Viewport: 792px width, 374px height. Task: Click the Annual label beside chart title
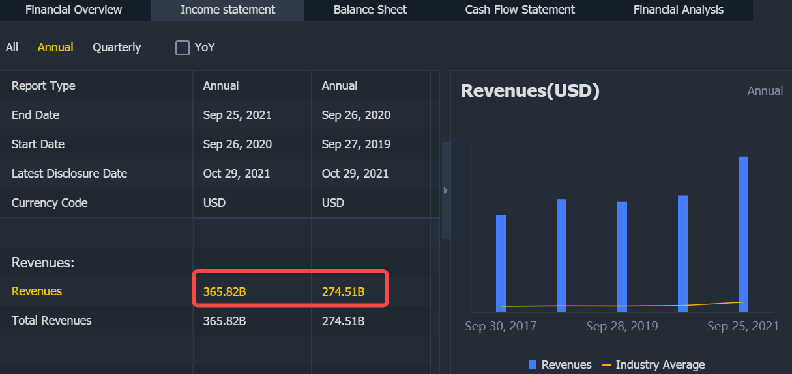[x=765, y=91]
